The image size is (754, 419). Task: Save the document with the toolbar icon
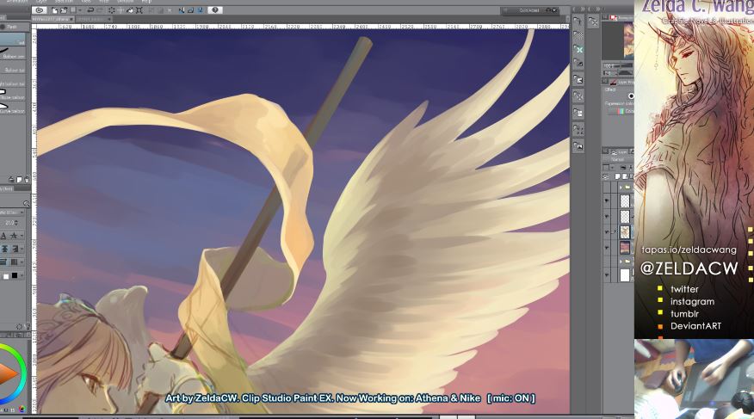click(73, 10)
